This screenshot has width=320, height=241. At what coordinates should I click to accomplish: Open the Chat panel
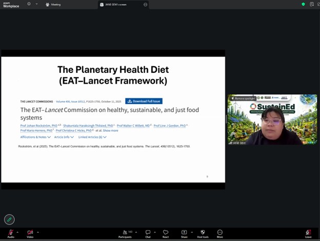(148, 232)
